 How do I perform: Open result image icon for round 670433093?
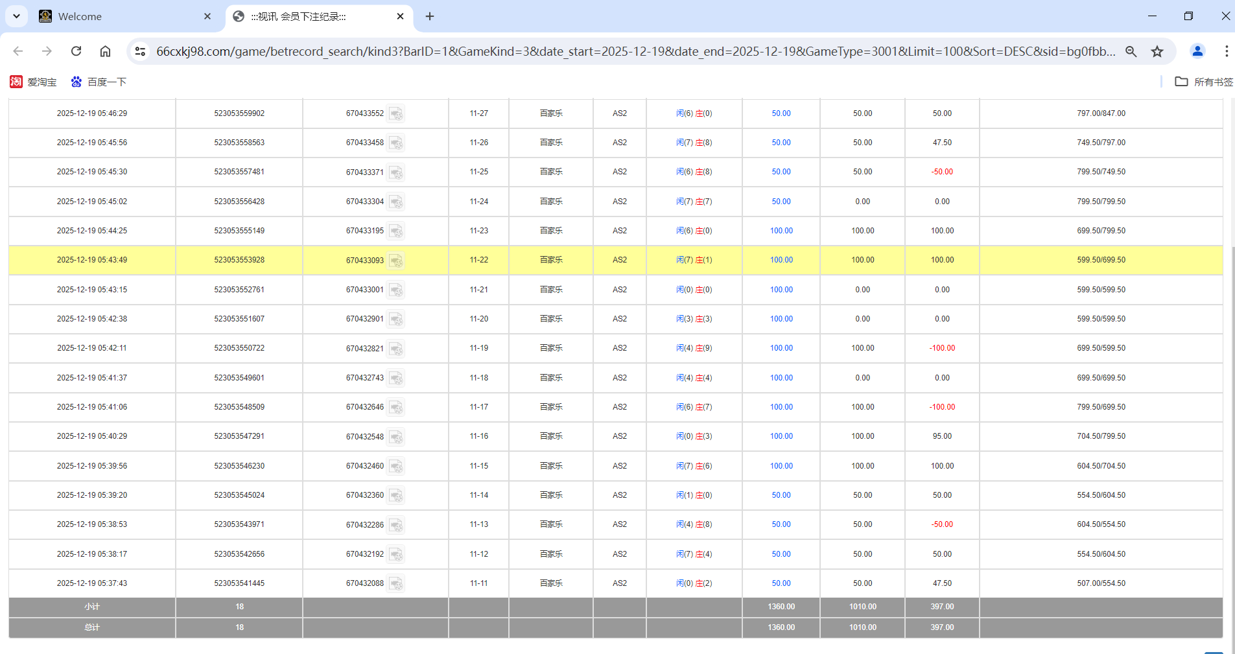[396, 261]
